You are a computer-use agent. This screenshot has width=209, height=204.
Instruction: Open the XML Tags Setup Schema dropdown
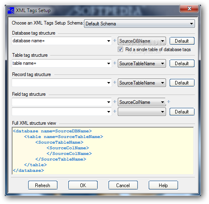139,24
